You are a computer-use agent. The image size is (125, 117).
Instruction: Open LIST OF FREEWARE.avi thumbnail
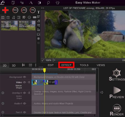pos(9,25)
